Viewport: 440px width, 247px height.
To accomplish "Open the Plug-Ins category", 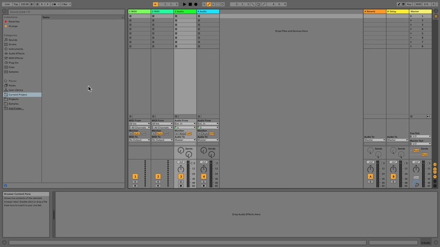I will pyautogui.click(x=13, y=63).
